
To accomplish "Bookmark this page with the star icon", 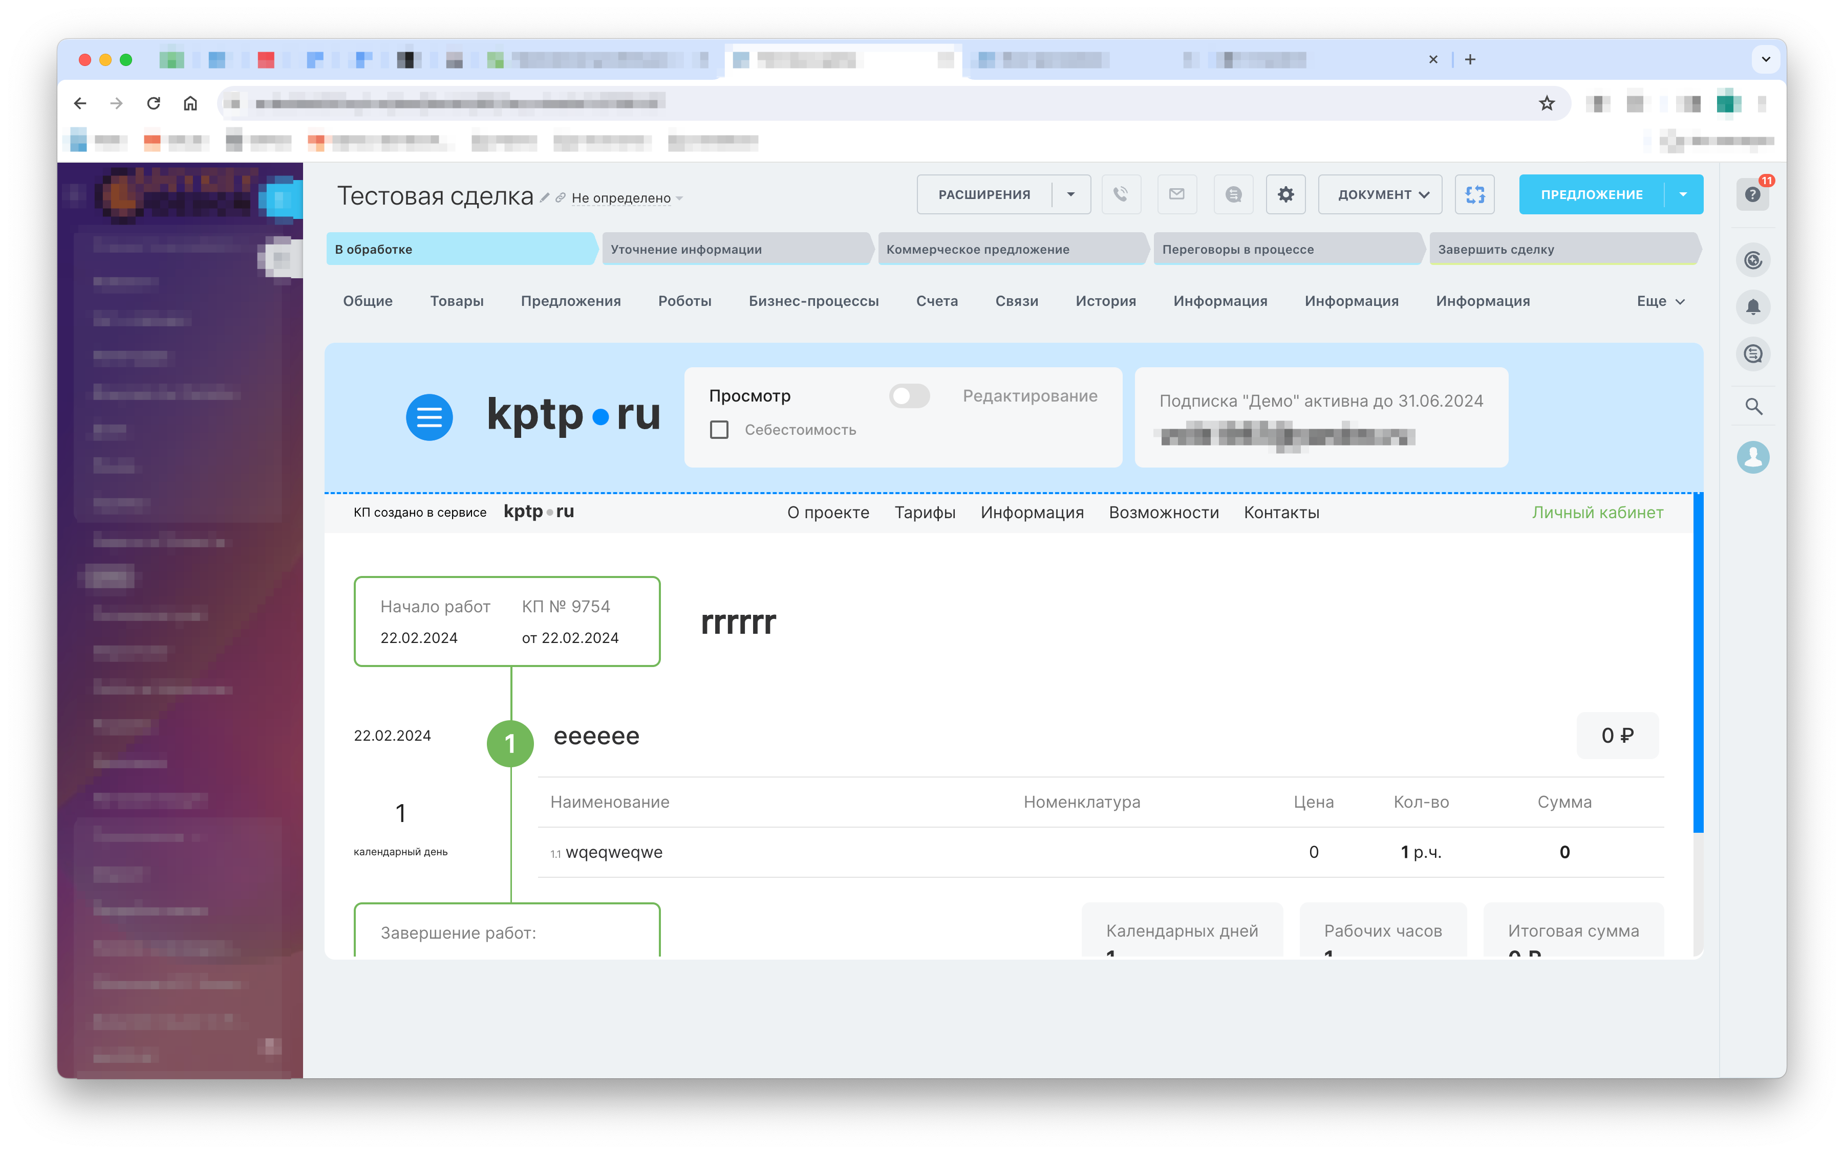I will (1546, 103).
